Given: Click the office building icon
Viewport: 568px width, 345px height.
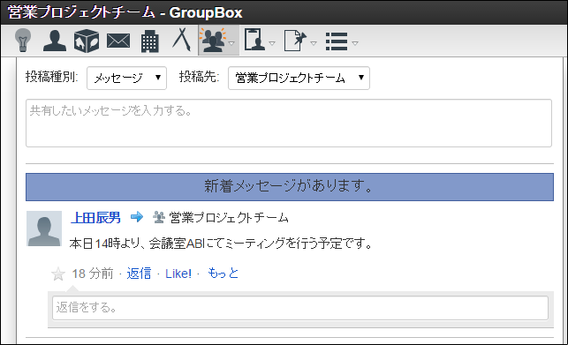Looking at the screenshot, I should click(x=149, y=41).
